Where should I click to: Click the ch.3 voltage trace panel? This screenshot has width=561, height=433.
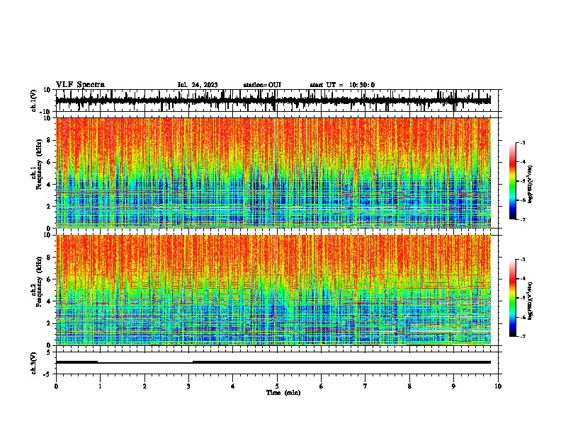(278, 363)
